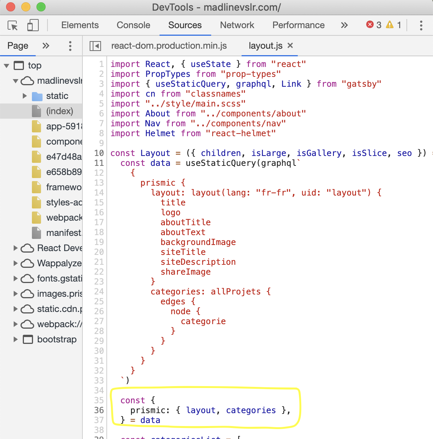Select the (index) file

click(60, 111)
